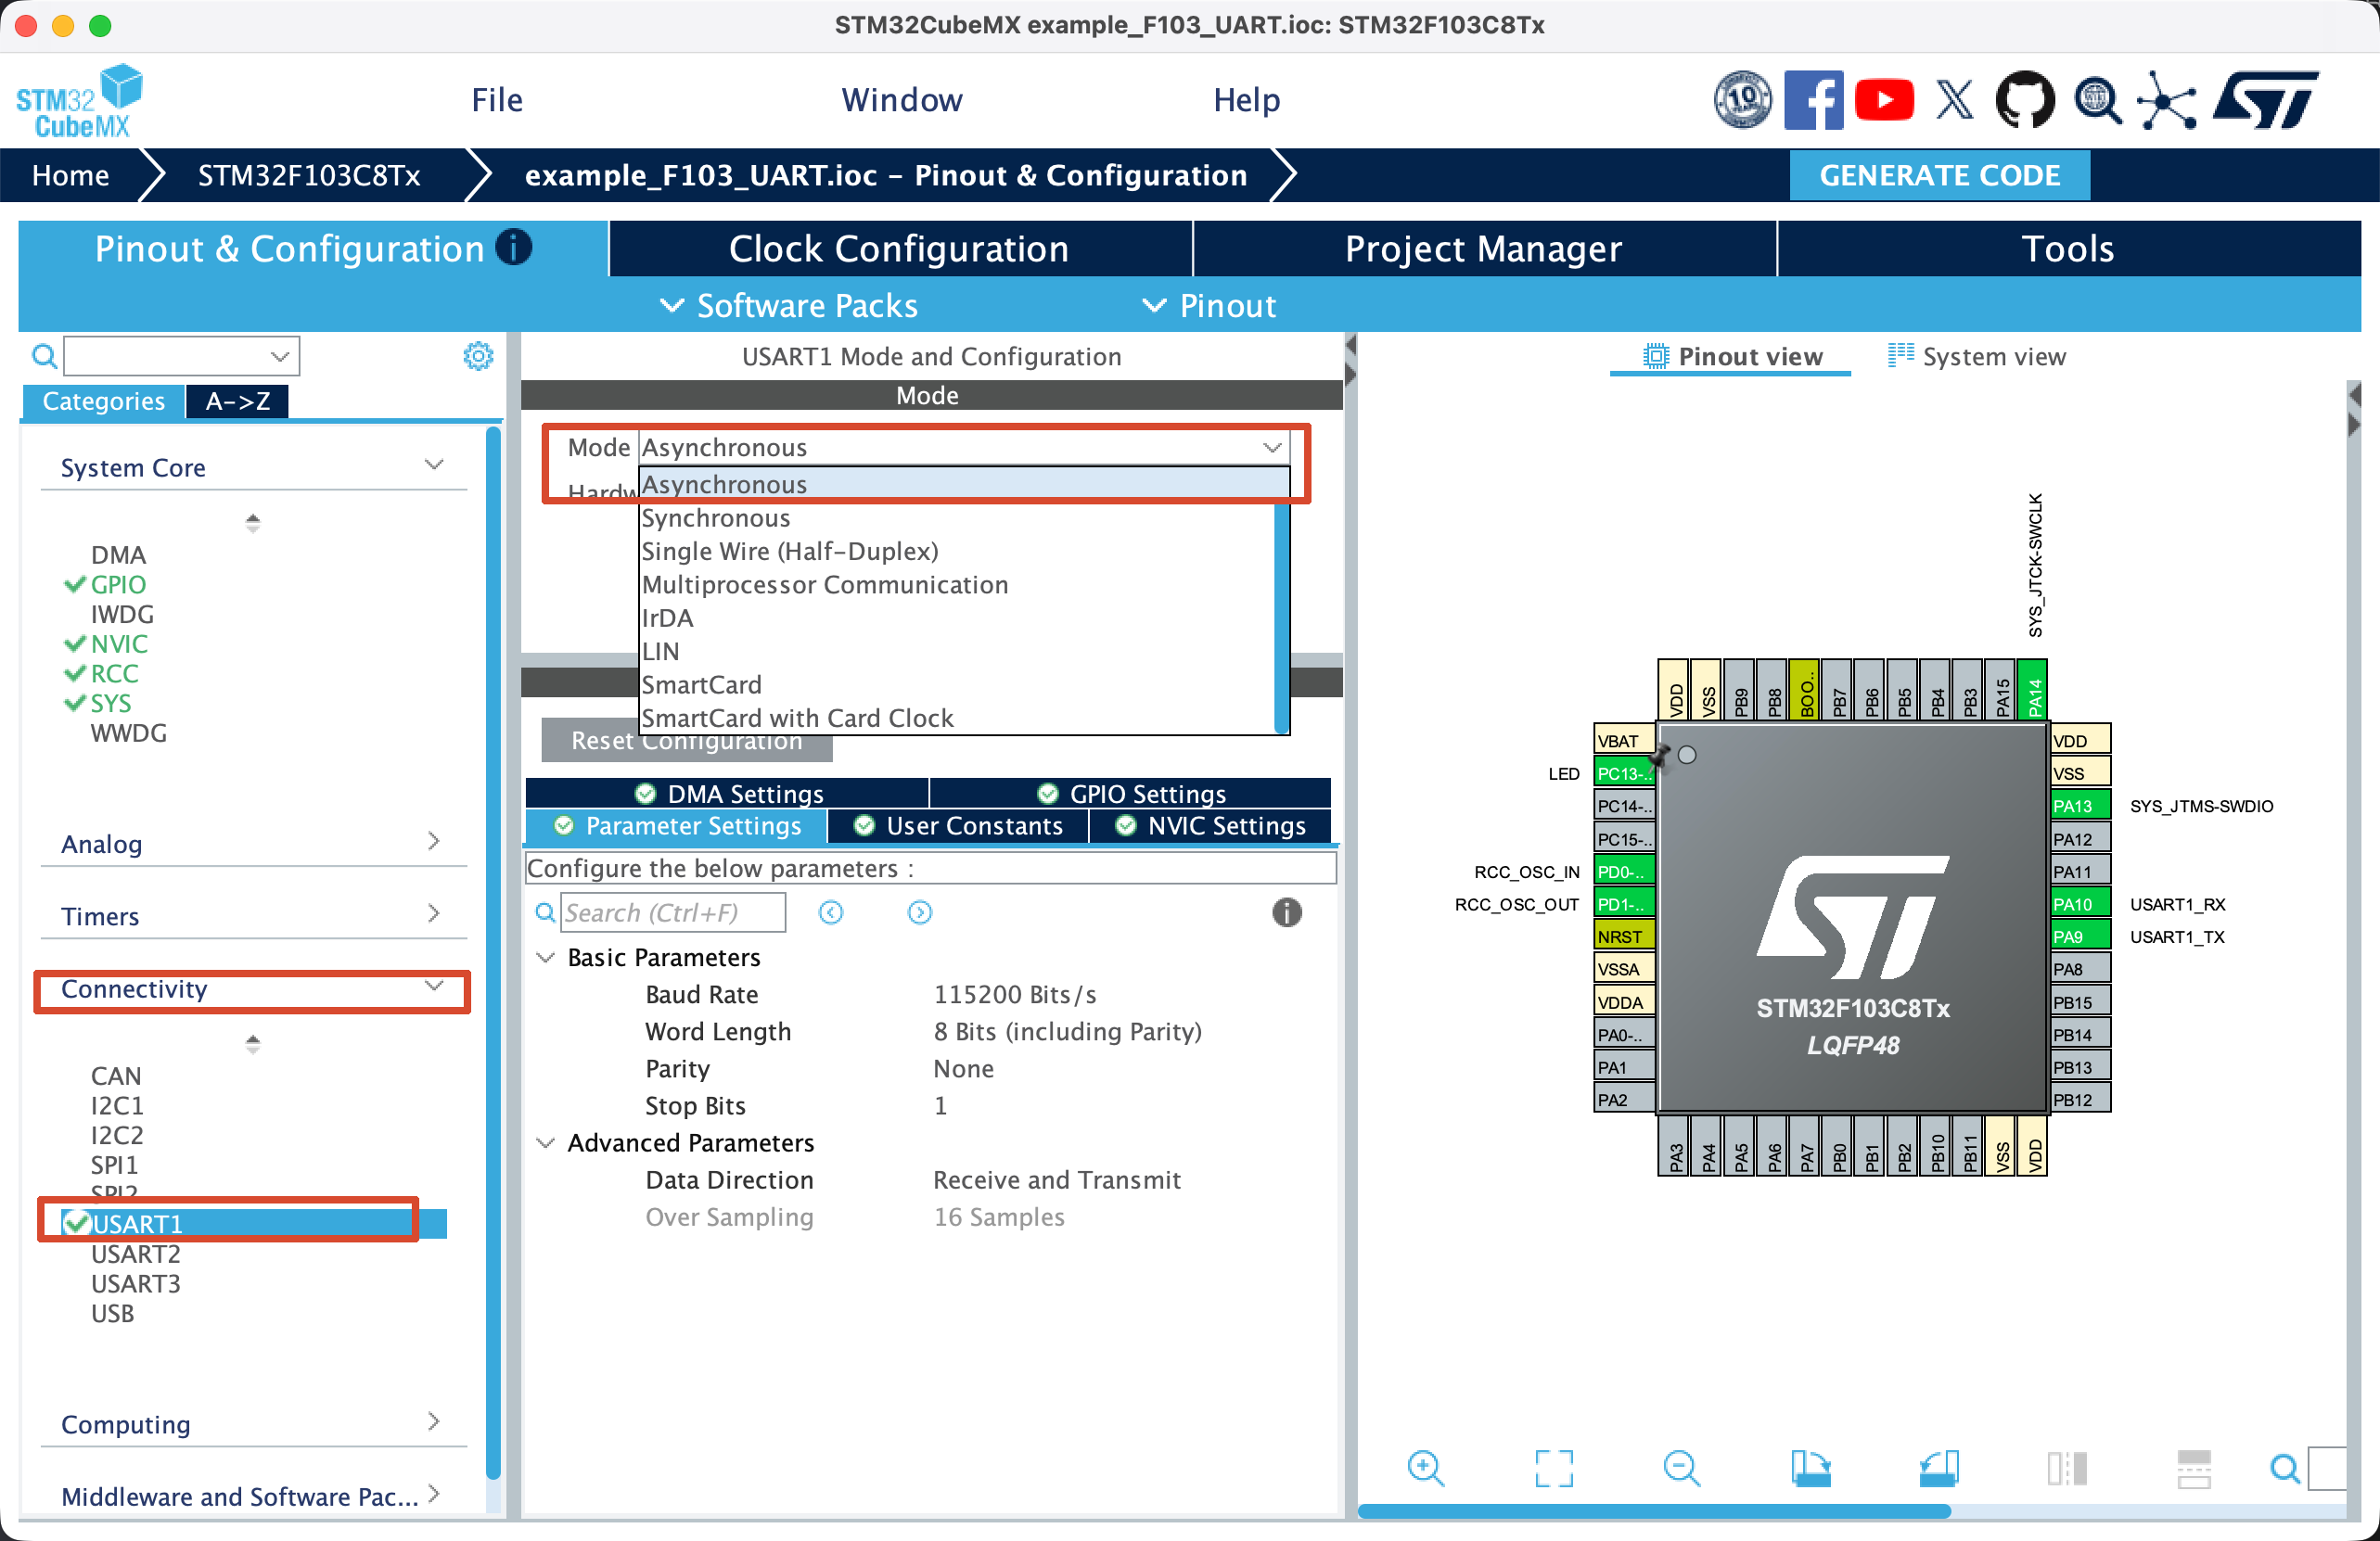Click the PC13 LED pin on the chip
Screen dimensions: 2380x1541
pyautogui.click(x=1624, y=772)
